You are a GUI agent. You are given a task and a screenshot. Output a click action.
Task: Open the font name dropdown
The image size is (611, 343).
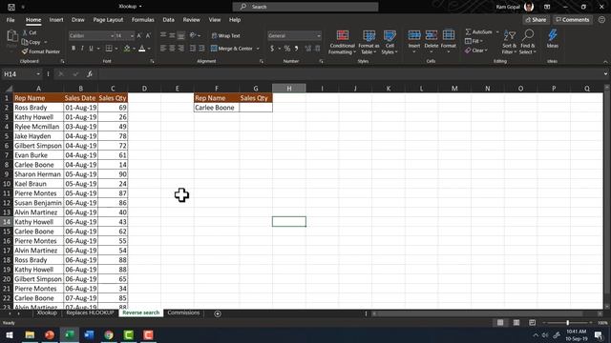coord(112,36)
